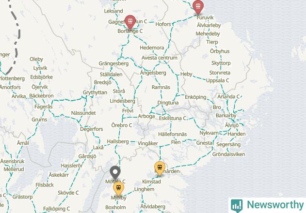
Task: Select the Leksand station label
Action: pyautogui.click(x=113, y=11)
